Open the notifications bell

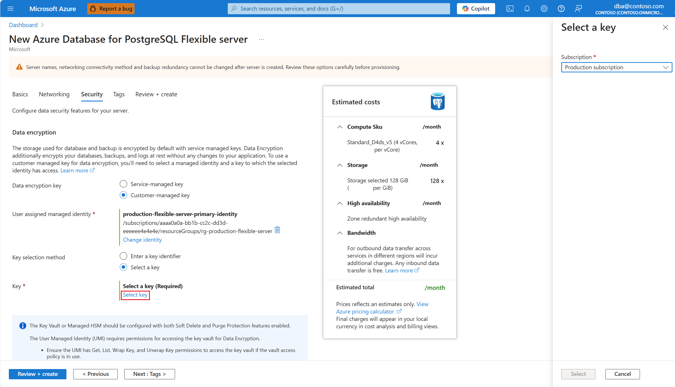coord(527,9)
